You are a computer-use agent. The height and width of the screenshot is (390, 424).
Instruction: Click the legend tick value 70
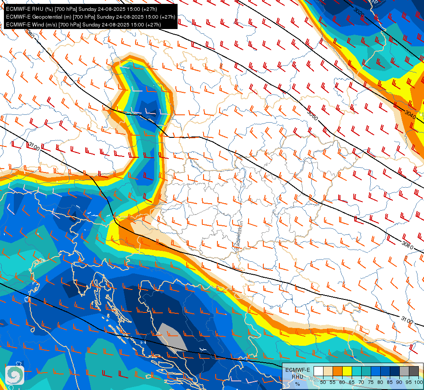361,382
